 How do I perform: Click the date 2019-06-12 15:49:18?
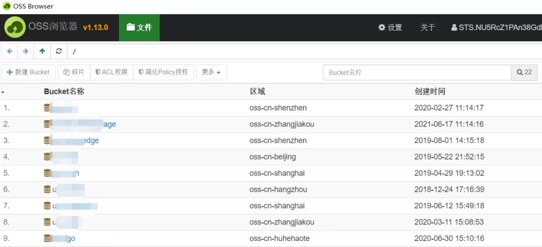[x=449, y=205]
